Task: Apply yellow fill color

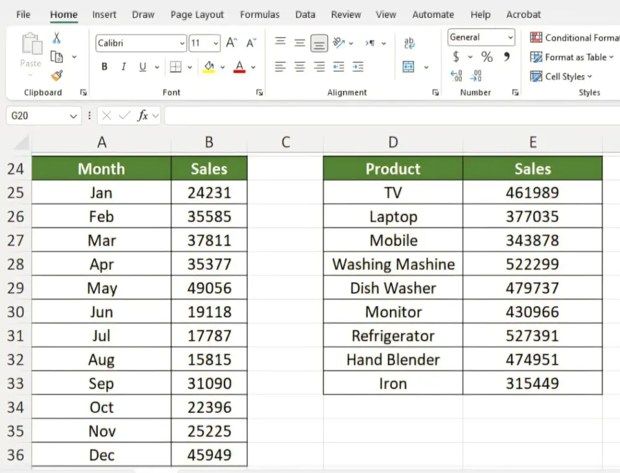Action: (209, 67)
